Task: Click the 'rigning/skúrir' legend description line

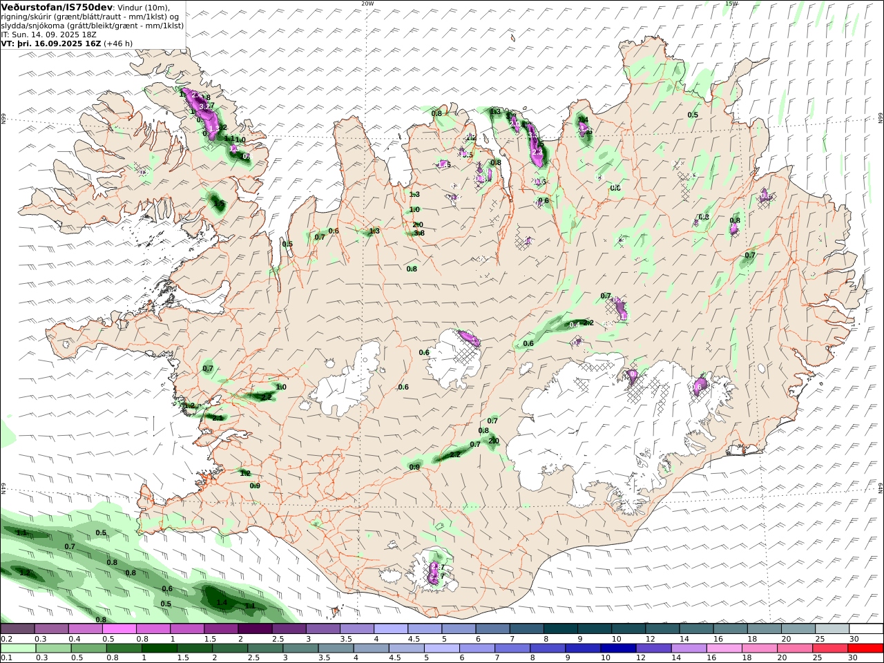Action: (90, 17)
